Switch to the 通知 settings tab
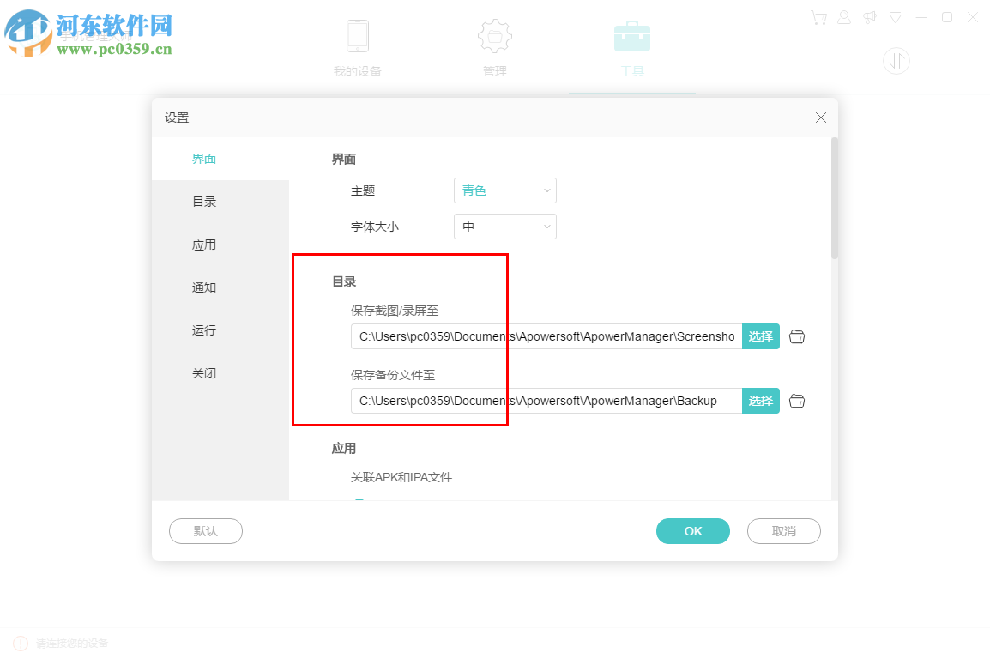The image size is (990, 659). point(203,287)
